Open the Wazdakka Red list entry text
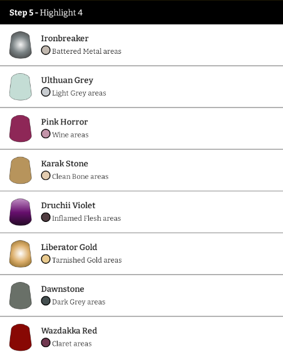Image resolution: width=283 pixels, height=357 pixels. coord(69,331)
